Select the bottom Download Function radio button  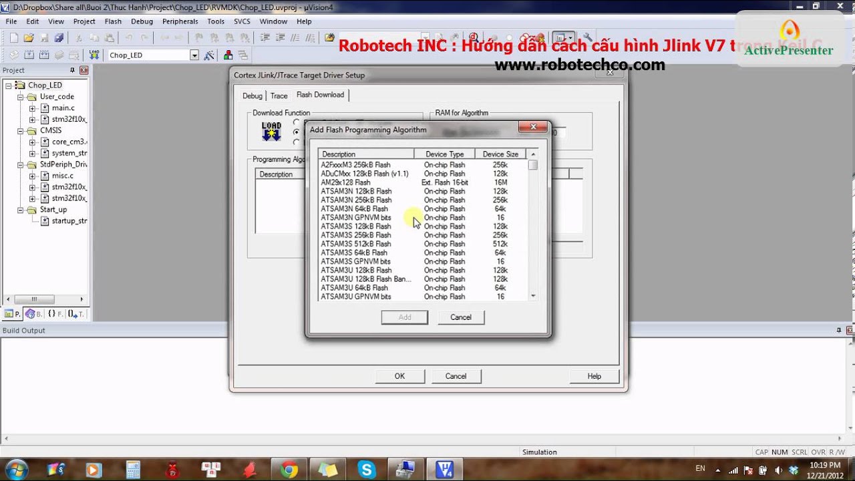pyautogui.click(x=297, y=142)
